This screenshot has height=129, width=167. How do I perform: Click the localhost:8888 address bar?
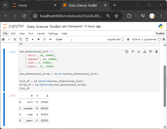pos(71,16)
